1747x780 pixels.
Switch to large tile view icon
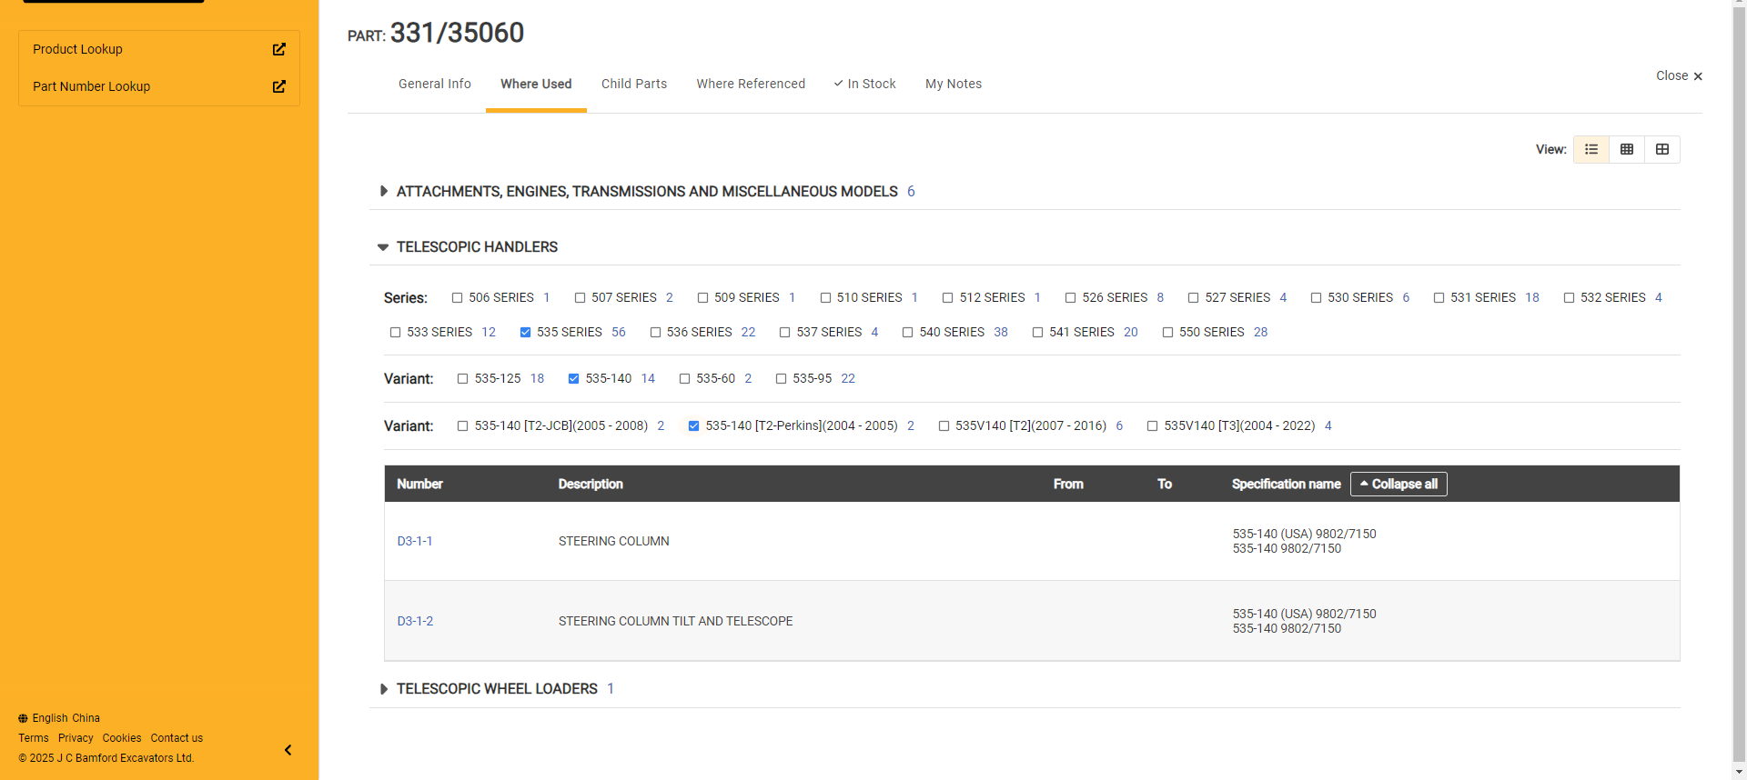pos(1662,149)
